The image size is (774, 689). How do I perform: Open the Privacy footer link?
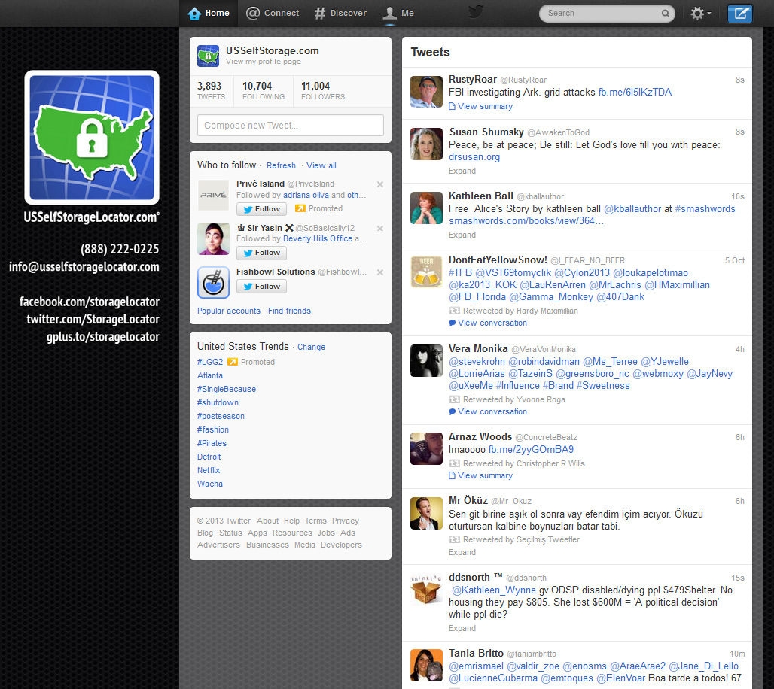point(345,521)
